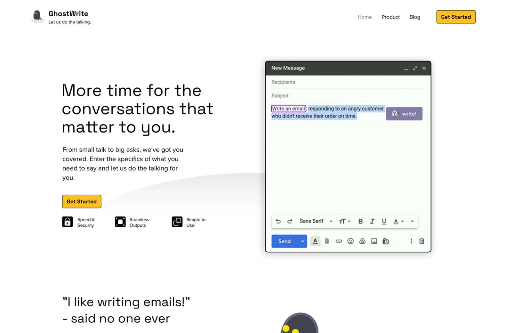This screenshot has height=333, width=512.
Task: Click the Speed & Security lock icon
Action: 68,222
